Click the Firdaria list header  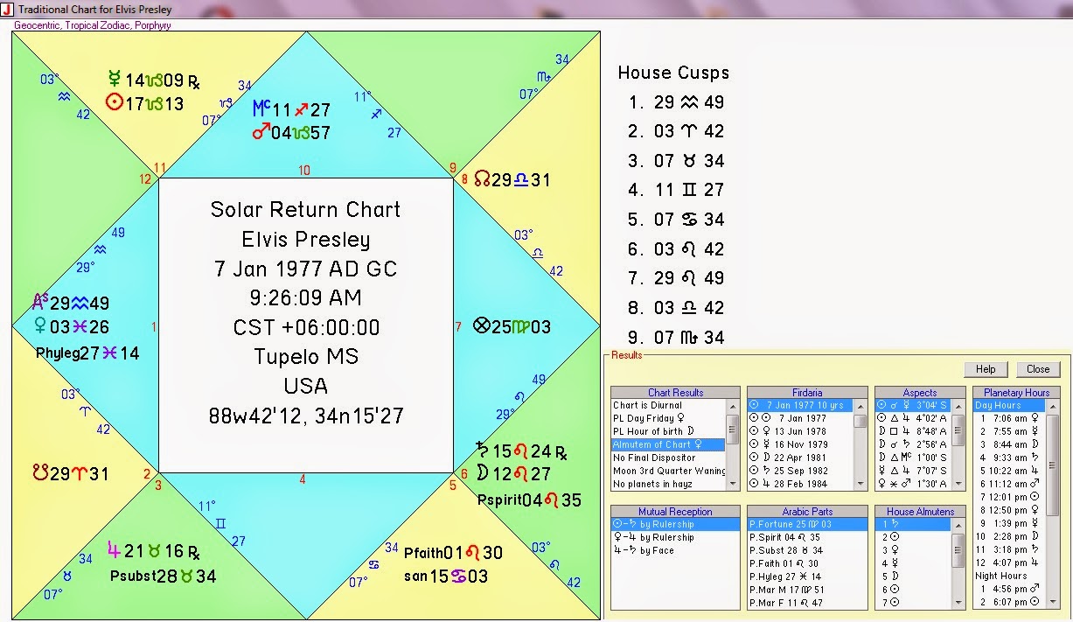807,393
